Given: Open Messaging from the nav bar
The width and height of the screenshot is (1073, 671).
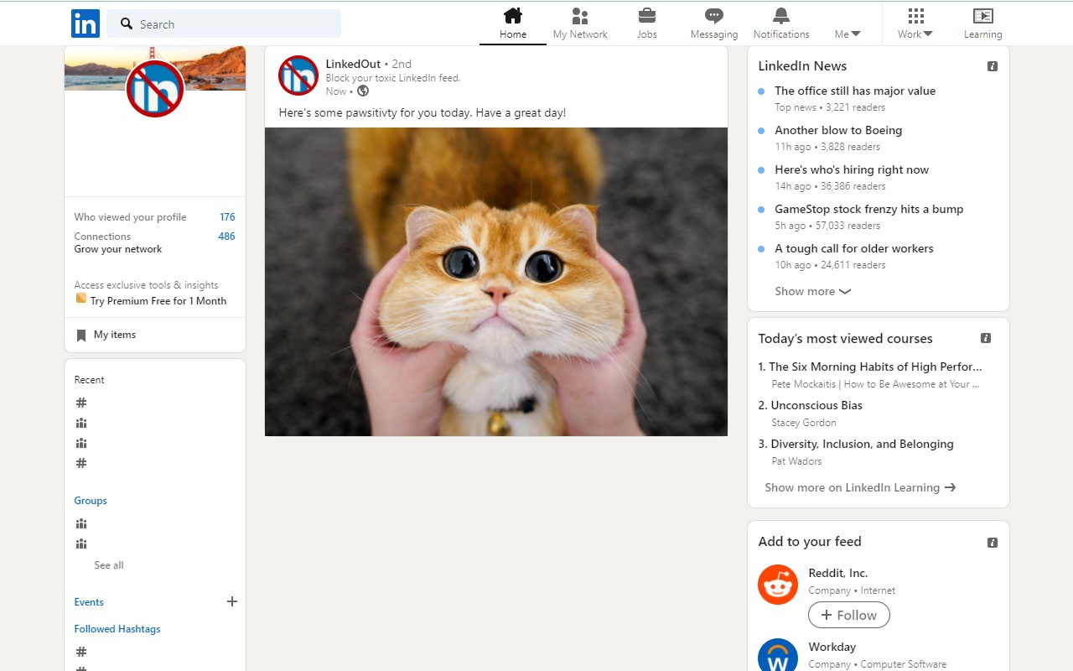Looking at the screenshot, I should click(714, 23).
